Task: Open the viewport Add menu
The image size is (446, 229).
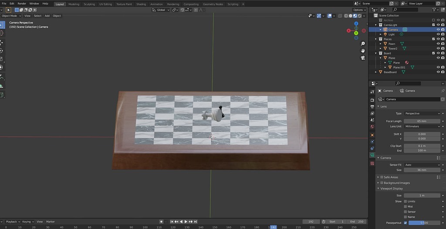Action: point(47,16)
